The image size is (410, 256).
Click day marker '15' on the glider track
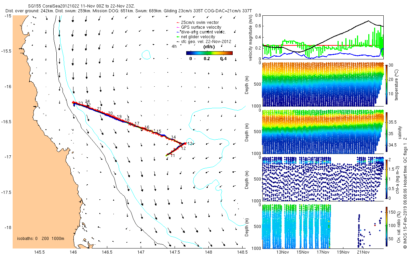tap(159, 131)
